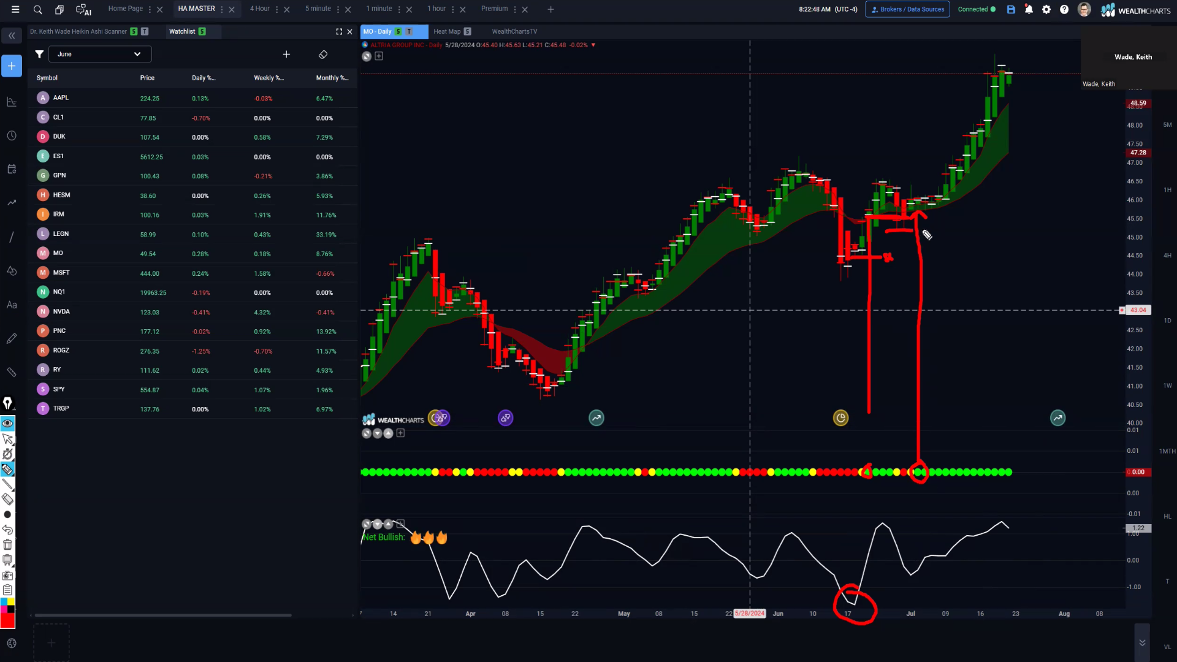Viewport: 1177px width, 662px height.
Task: Open the AI chat assistant icon
Action: click(83, 10)
